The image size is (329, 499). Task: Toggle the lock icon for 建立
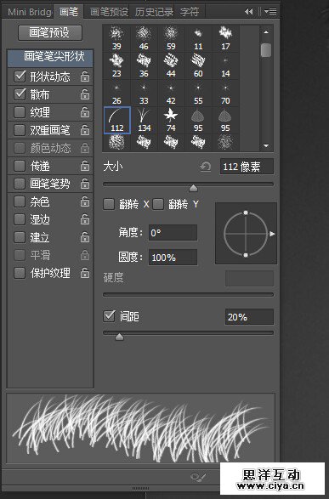pos(85,237)
